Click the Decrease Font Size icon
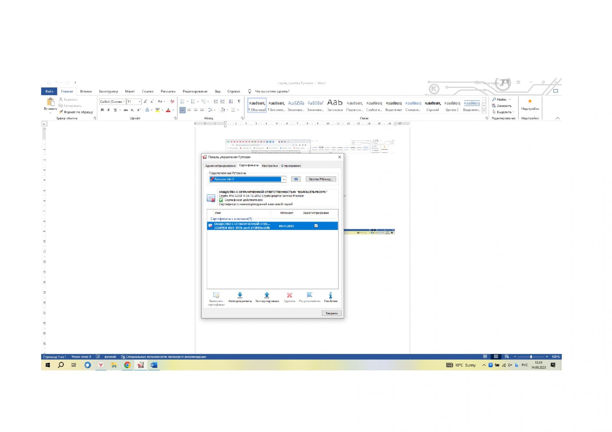This screenshot has width=612, height=432. coord(152,102)
